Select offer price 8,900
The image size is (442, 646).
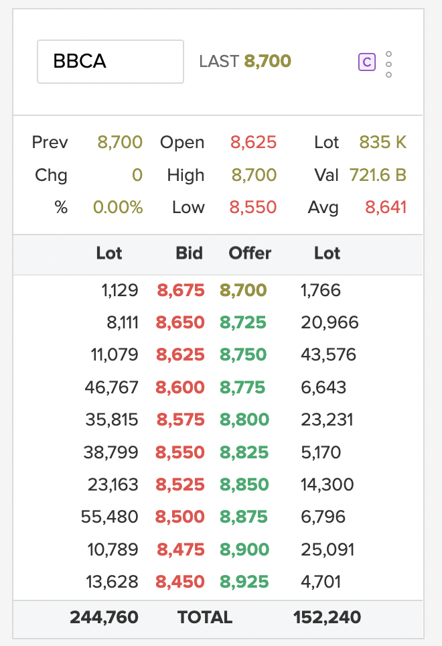(244, 550)
